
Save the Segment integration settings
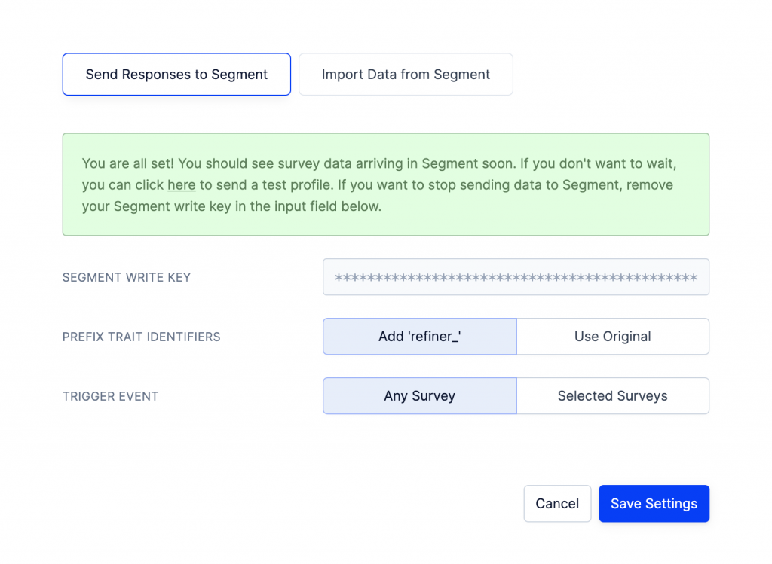[654, 504]
